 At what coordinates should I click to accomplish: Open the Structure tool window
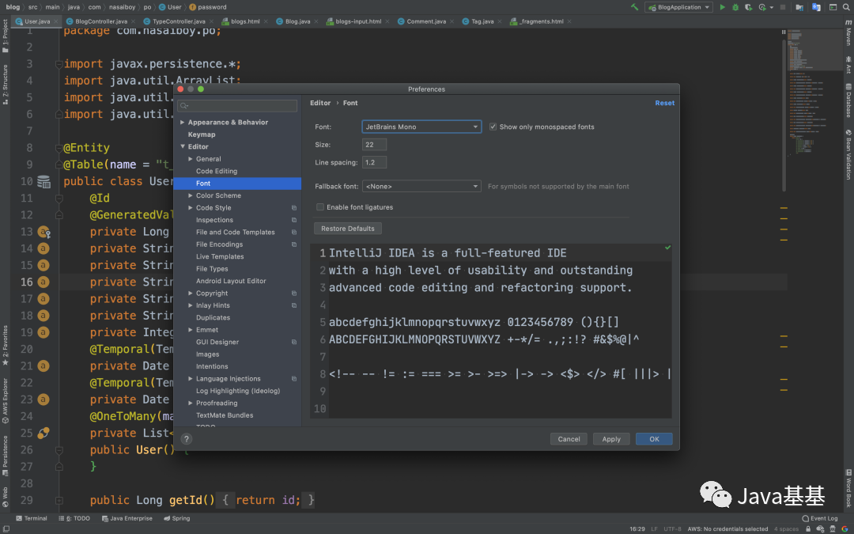click(x=5, y=84)
